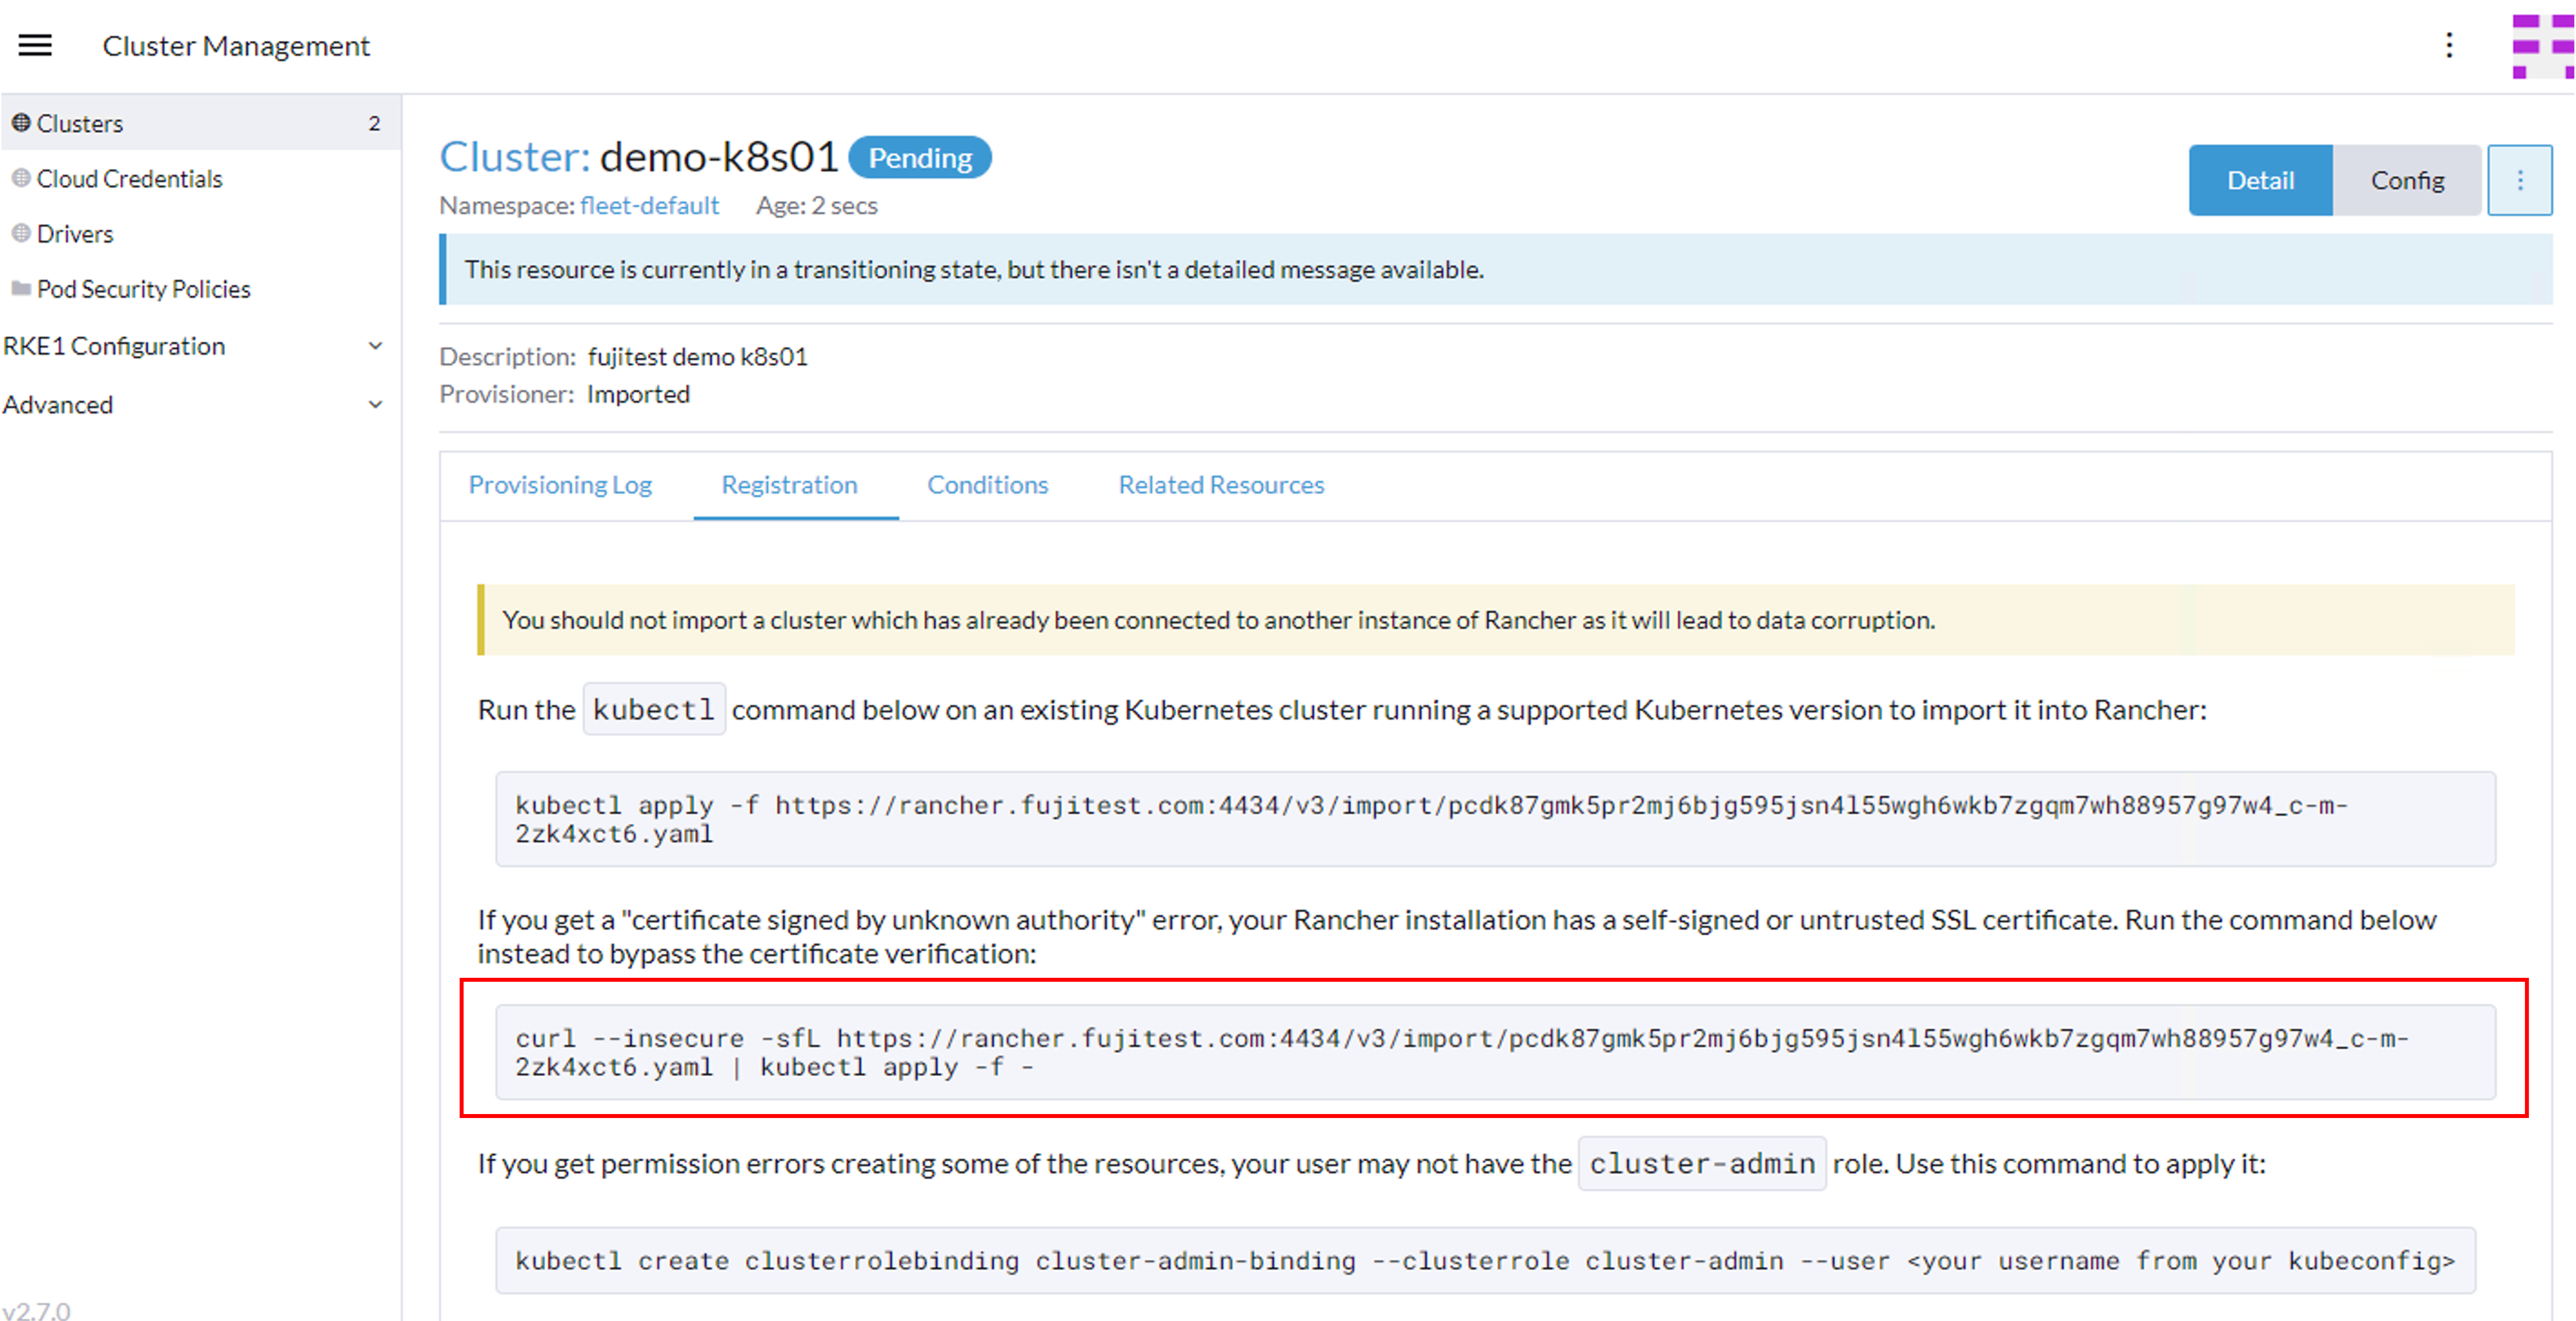Expand the Advanced section chevron
Screen dimensions: 2576x1321
click(375, 405)
